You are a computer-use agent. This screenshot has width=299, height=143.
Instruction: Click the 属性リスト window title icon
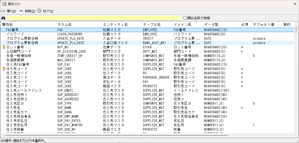click(4, 4)
